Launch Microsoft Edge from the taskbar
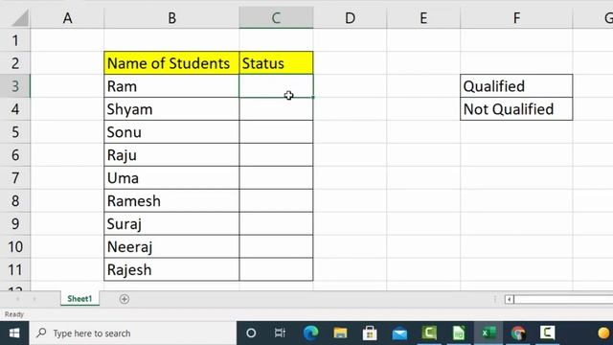This screenshot has width=613, height=345. [310, 333]
